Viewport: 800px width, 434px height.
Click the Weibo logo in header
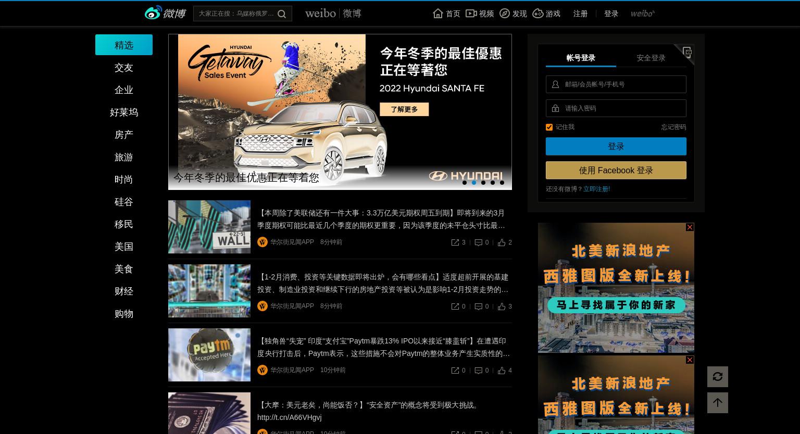click(165, 13)
